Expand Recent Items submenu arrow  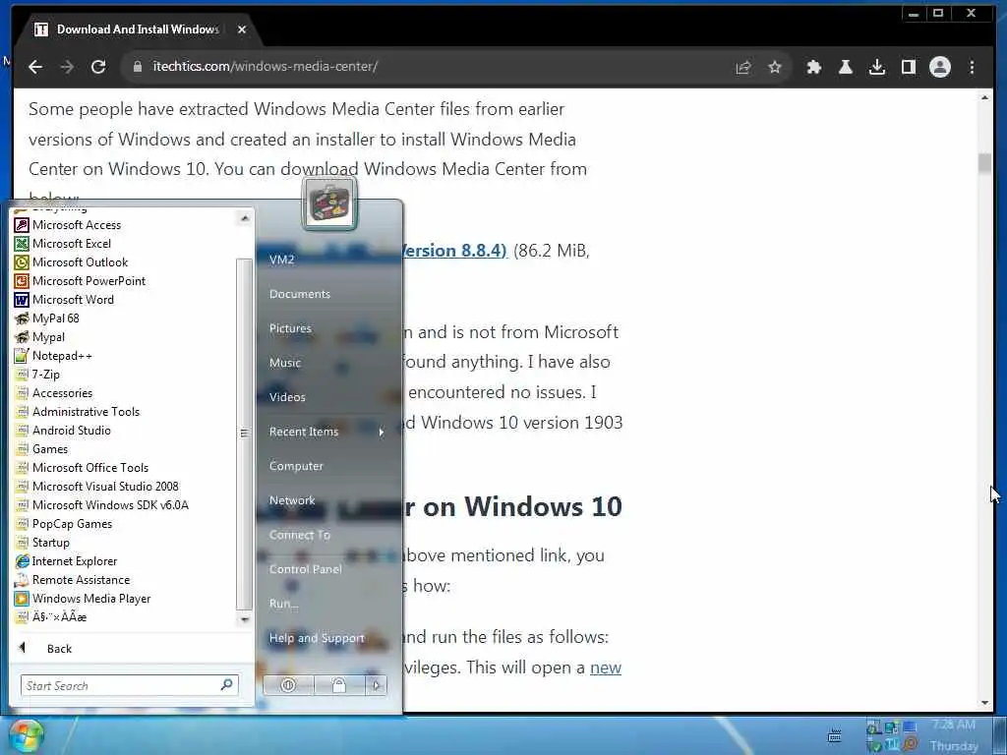tap(381, 433)
